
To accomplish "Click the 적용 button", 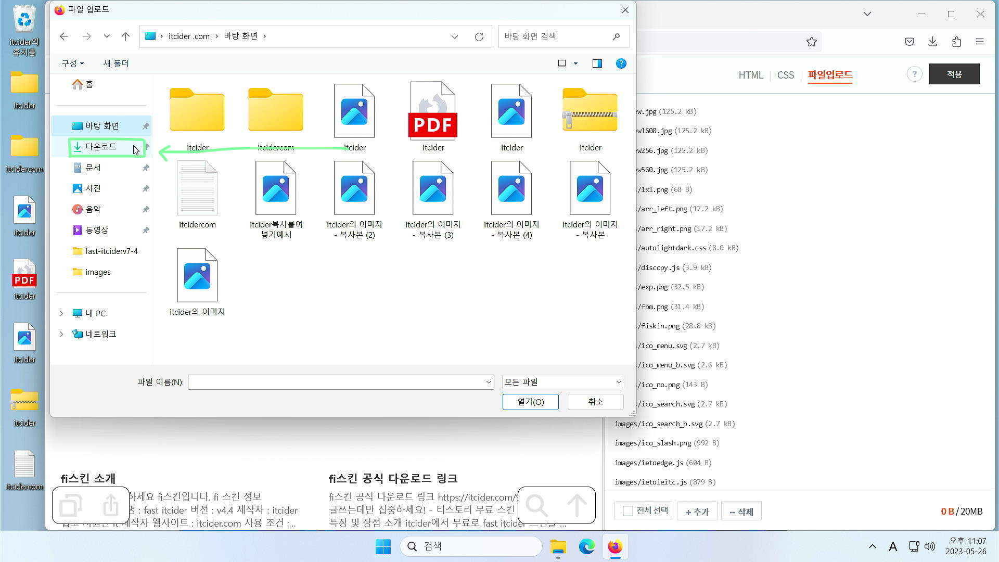I will (954, 74).
